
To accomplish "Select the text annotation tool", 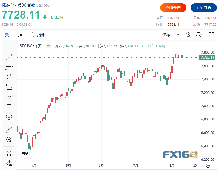I will click(x=9, y=107).
